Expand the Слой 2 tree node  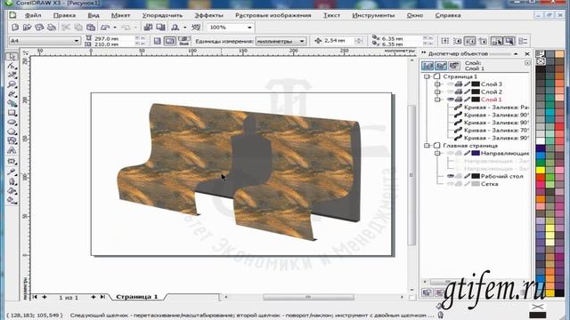(x=437, y=92)
